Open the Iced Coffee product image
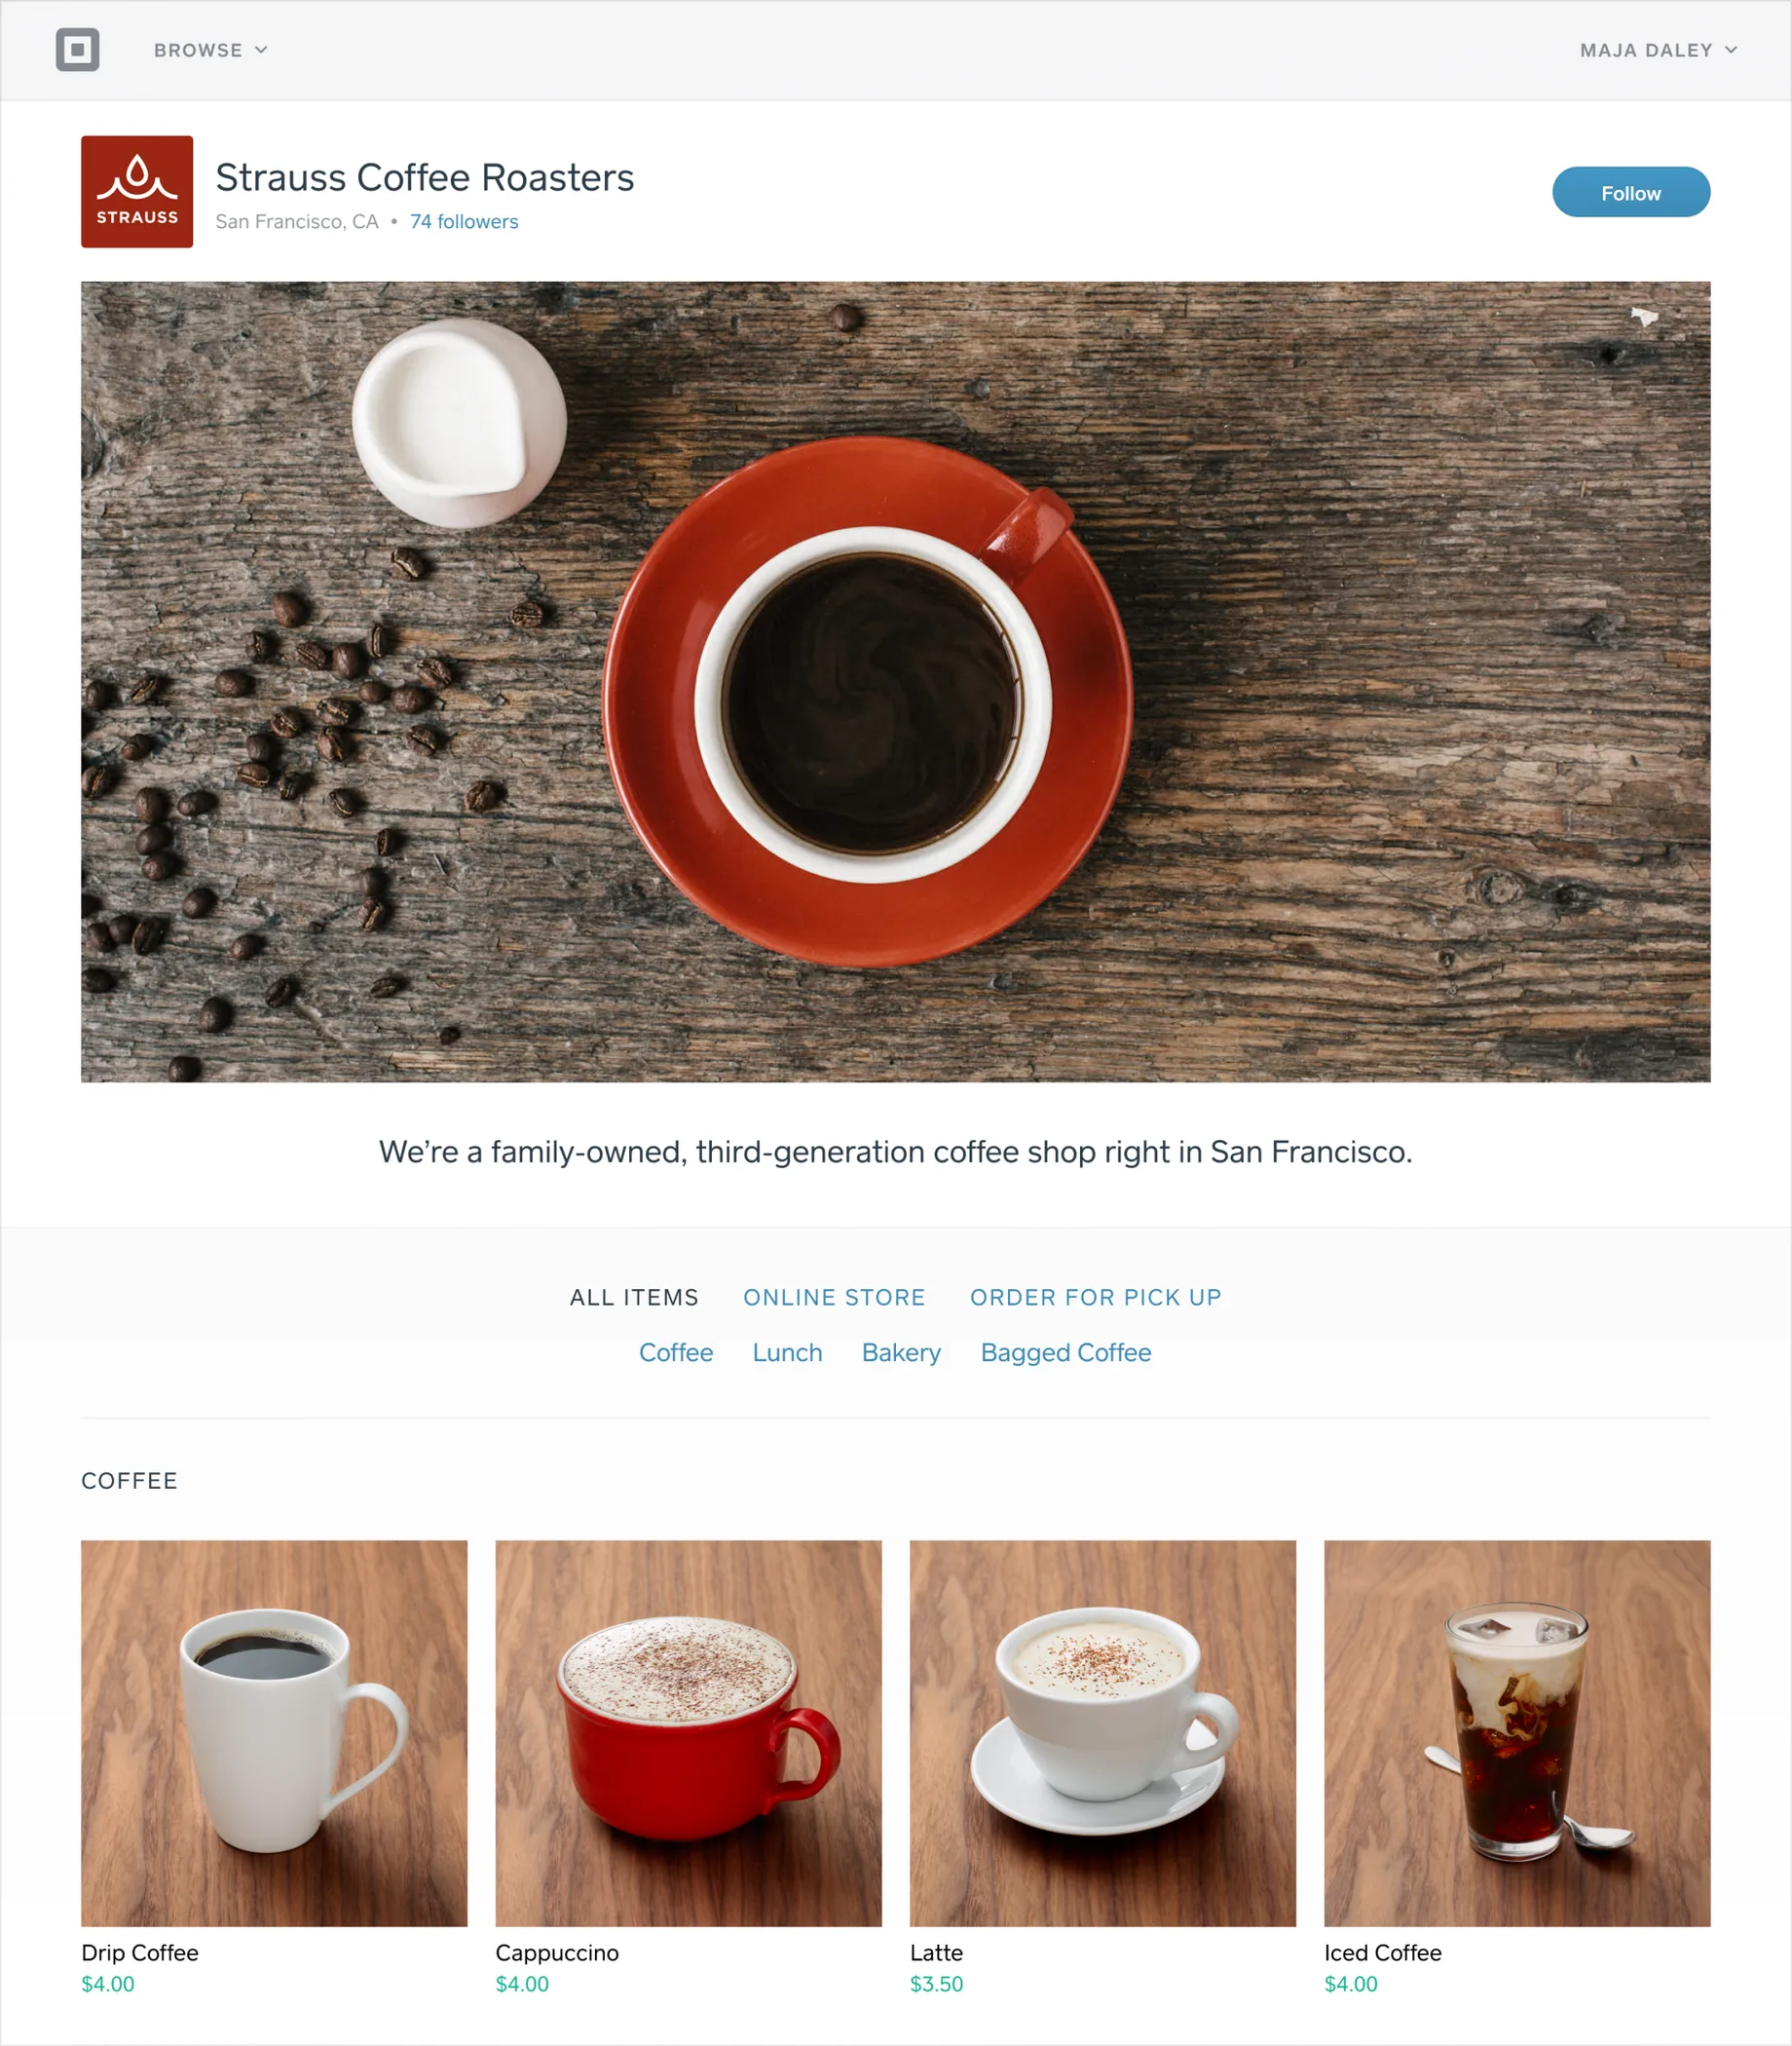 [1517, 1733]
